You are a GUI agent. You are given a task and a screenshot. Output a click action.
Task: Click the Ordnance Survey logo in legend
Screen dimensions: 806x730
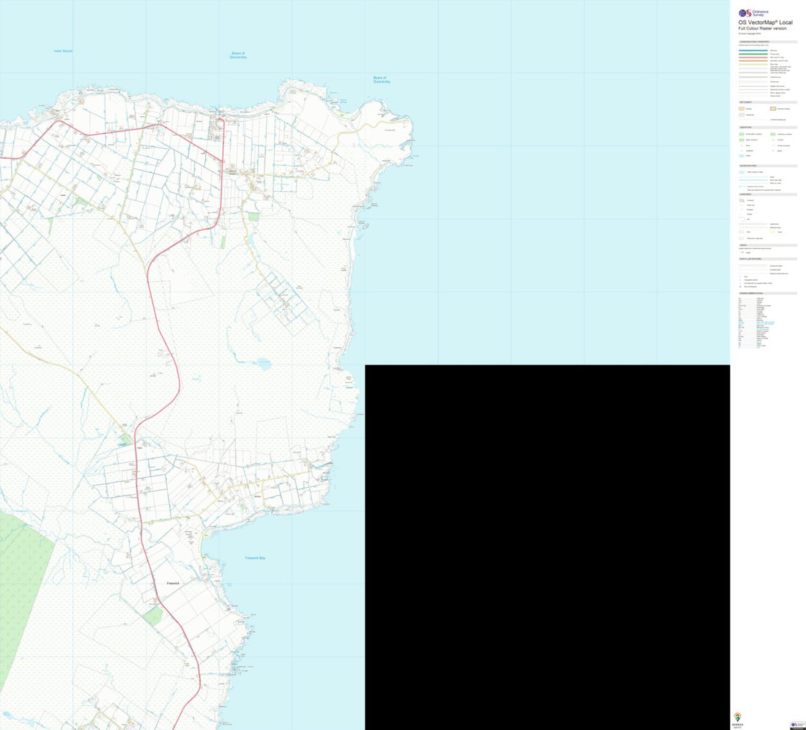click(754, 13)
